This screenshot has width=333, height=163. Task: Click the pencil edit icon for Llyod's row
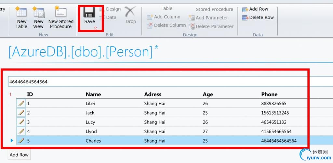21,132
